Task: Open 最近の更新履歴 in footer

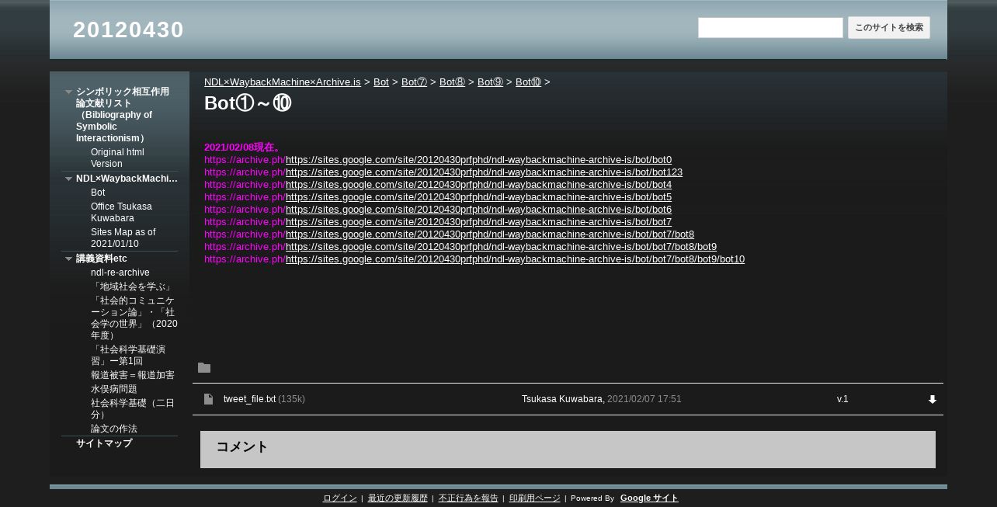Action: click(398, 498)
